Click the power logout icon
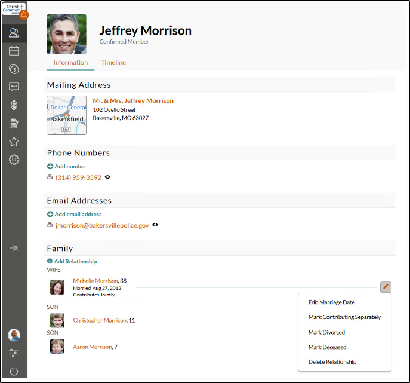410x383 pixels. click(x=14, y=371)
